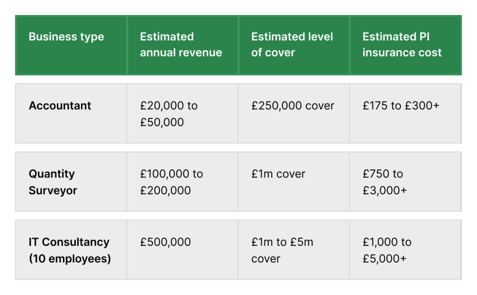Screen dimensions: 477x295
Task: Click the £1m to £5m cover cell
Action: 282,250
